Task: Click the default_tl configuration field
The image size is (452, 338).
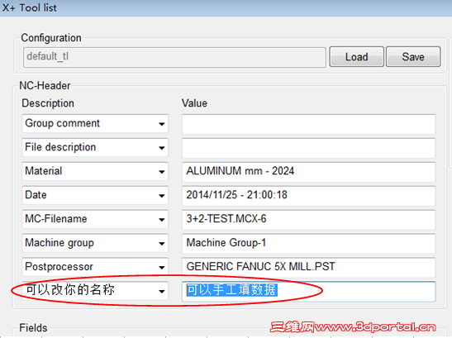Action: (174, 57)
